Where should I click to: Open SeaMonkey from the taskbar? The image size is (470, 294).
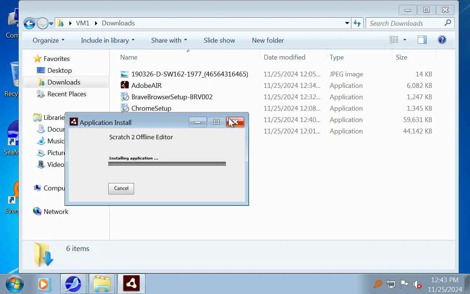[x=73, y=284]
